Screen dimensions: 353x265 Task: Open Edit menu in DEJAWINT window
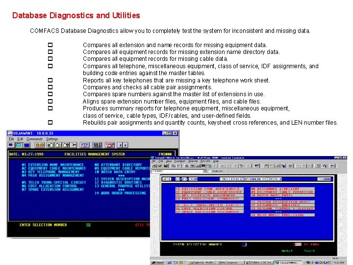[x=20, y=139]
